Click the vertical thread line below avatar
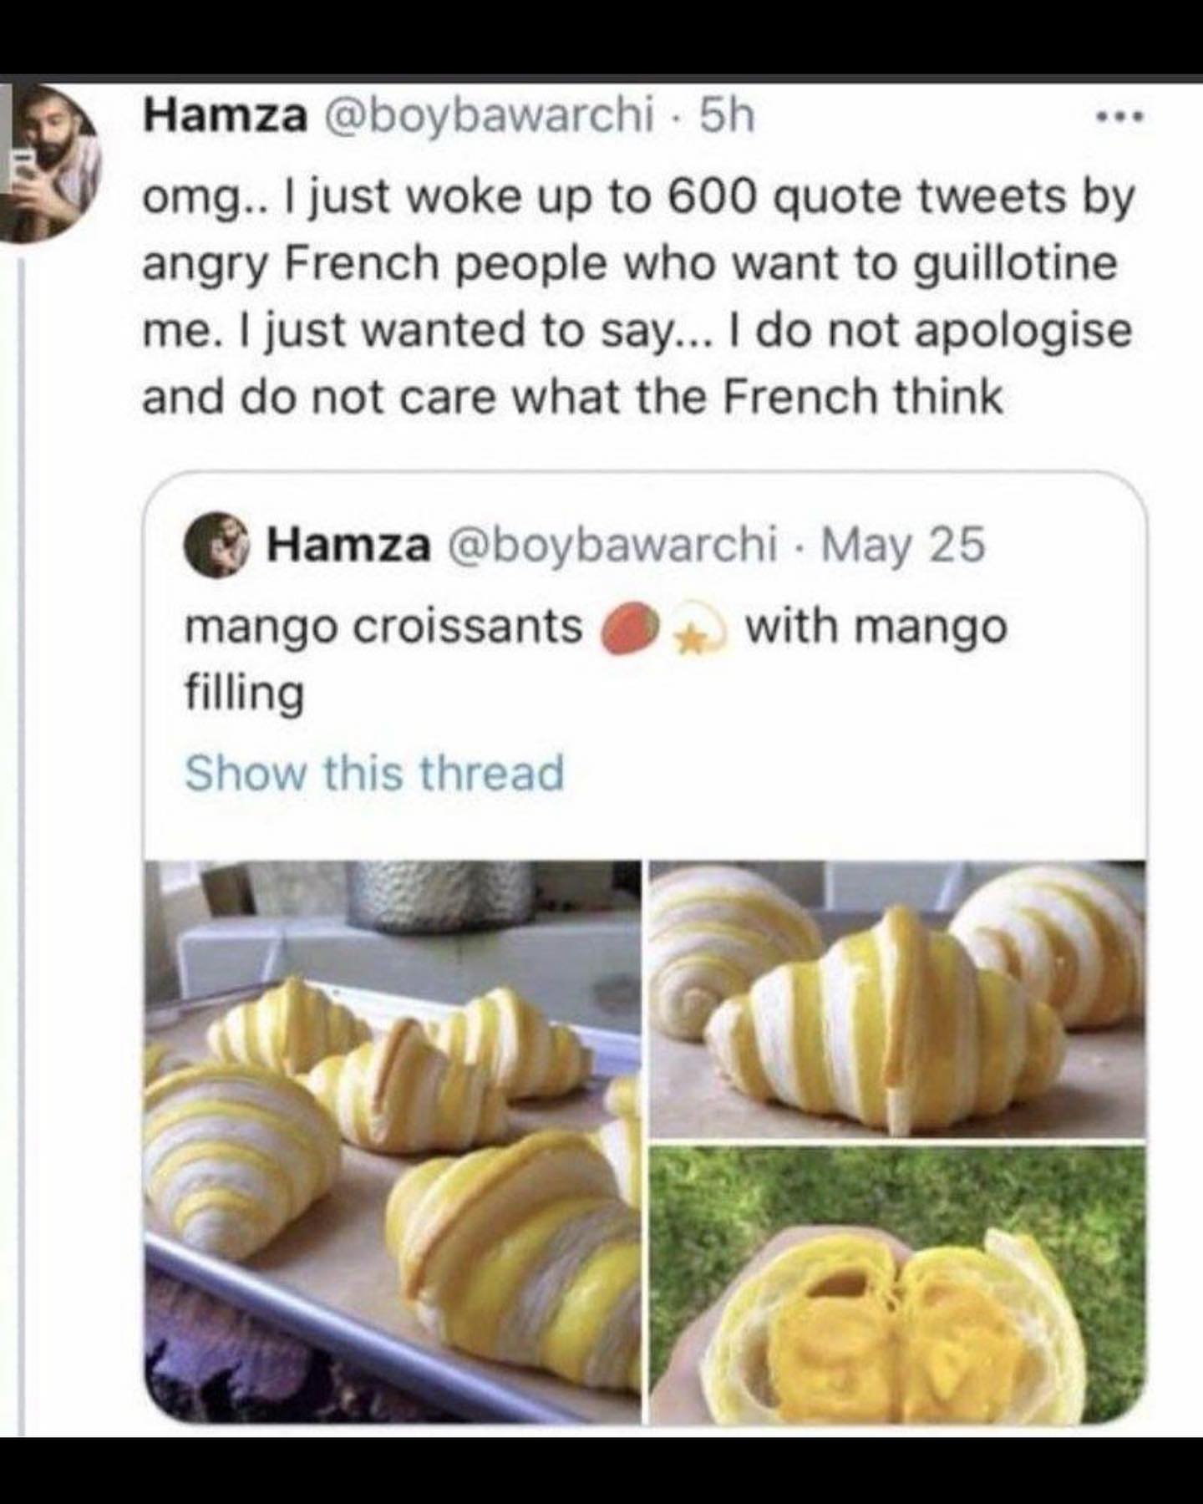 [x=23, y=752]
